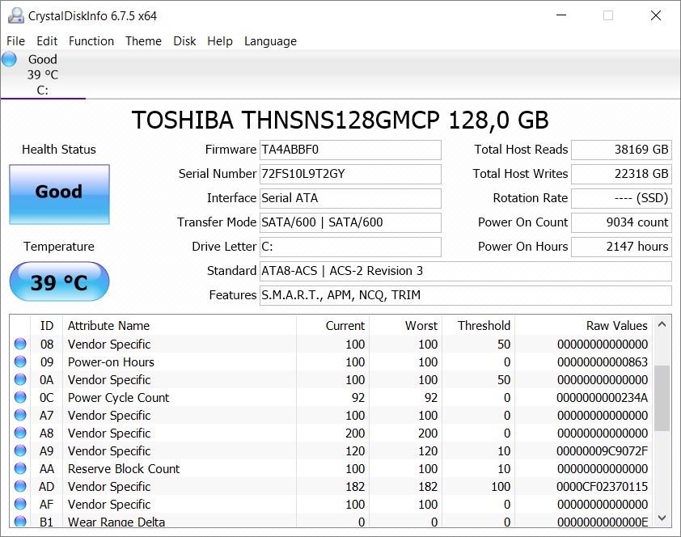Image resolution: width=681 pixels, height=537 pixels.
Task: Click status orb for Power-on Hours row
Action: click(20, 362)
